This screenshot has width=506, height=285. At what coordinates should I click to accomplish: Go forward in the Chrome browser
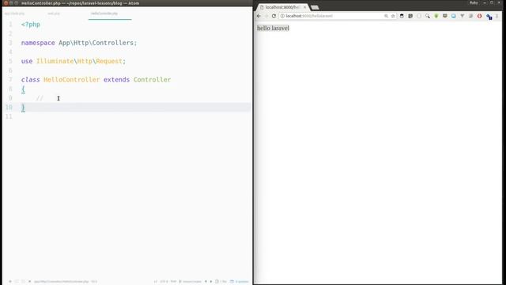coord(266,16)
